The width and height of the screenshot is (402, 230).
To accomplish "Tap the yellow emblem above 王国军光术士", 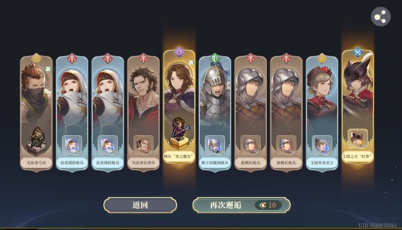I will click(322, 58).
